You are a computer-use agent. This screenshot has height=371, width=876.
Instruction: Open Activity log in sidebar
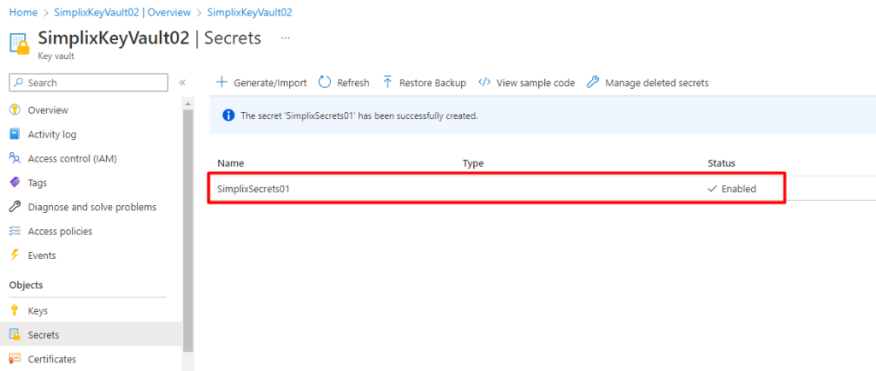(x=51, y=134)
